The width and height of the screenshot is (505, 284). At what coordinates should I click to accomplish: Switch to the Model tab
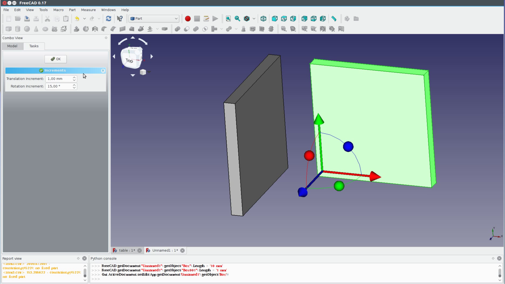pos(12,46)
